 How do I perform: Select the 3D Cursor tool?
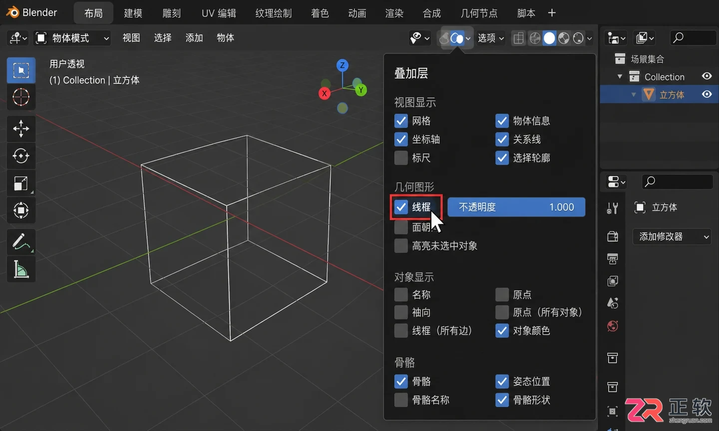pyautogui.click(x=21, y=97)
